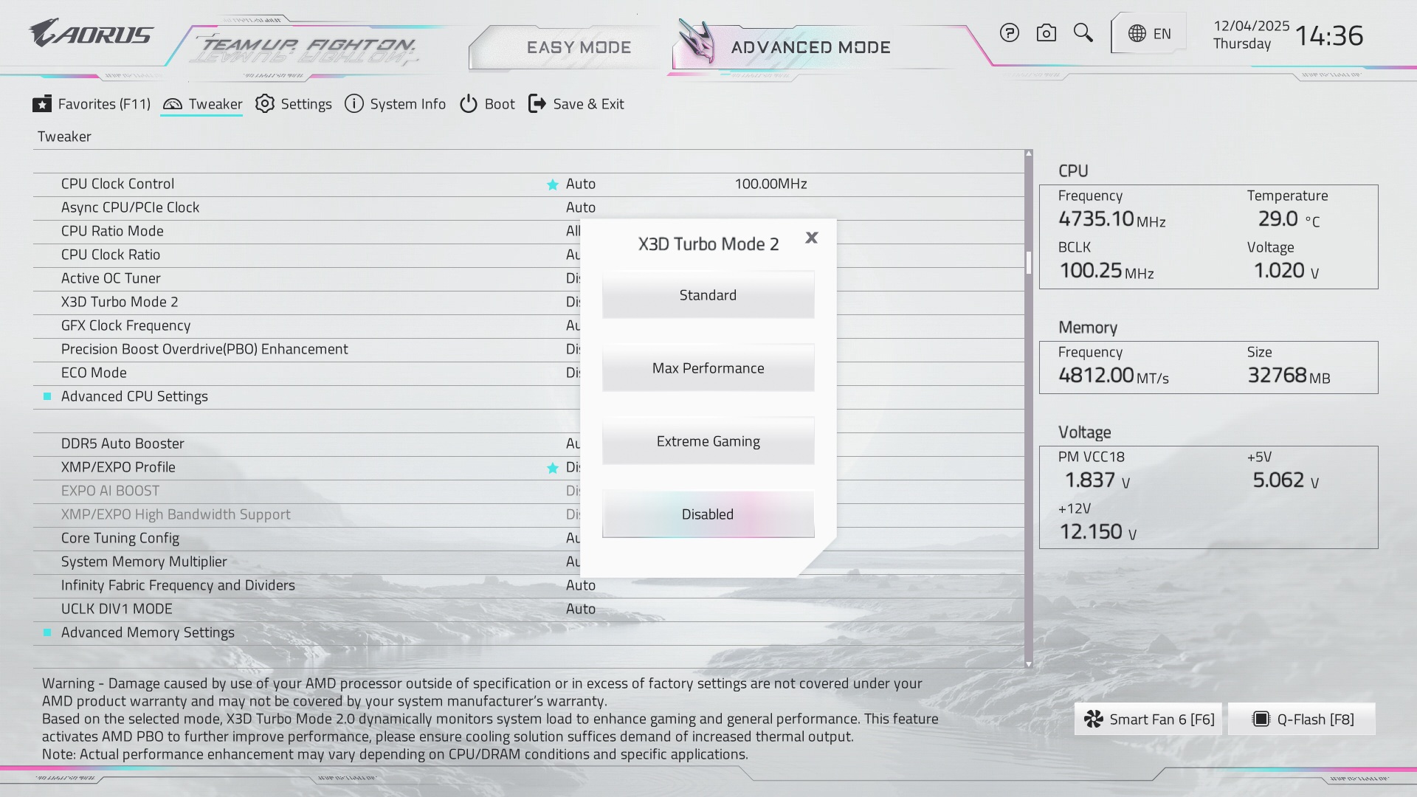This screenshot has width=1417, height=797.
Task: Switch to Easy Mode tab
Action: (579, 47)
